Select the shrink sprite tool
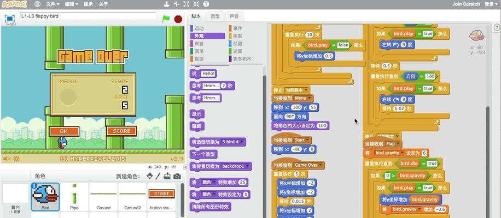 point(196,4)
